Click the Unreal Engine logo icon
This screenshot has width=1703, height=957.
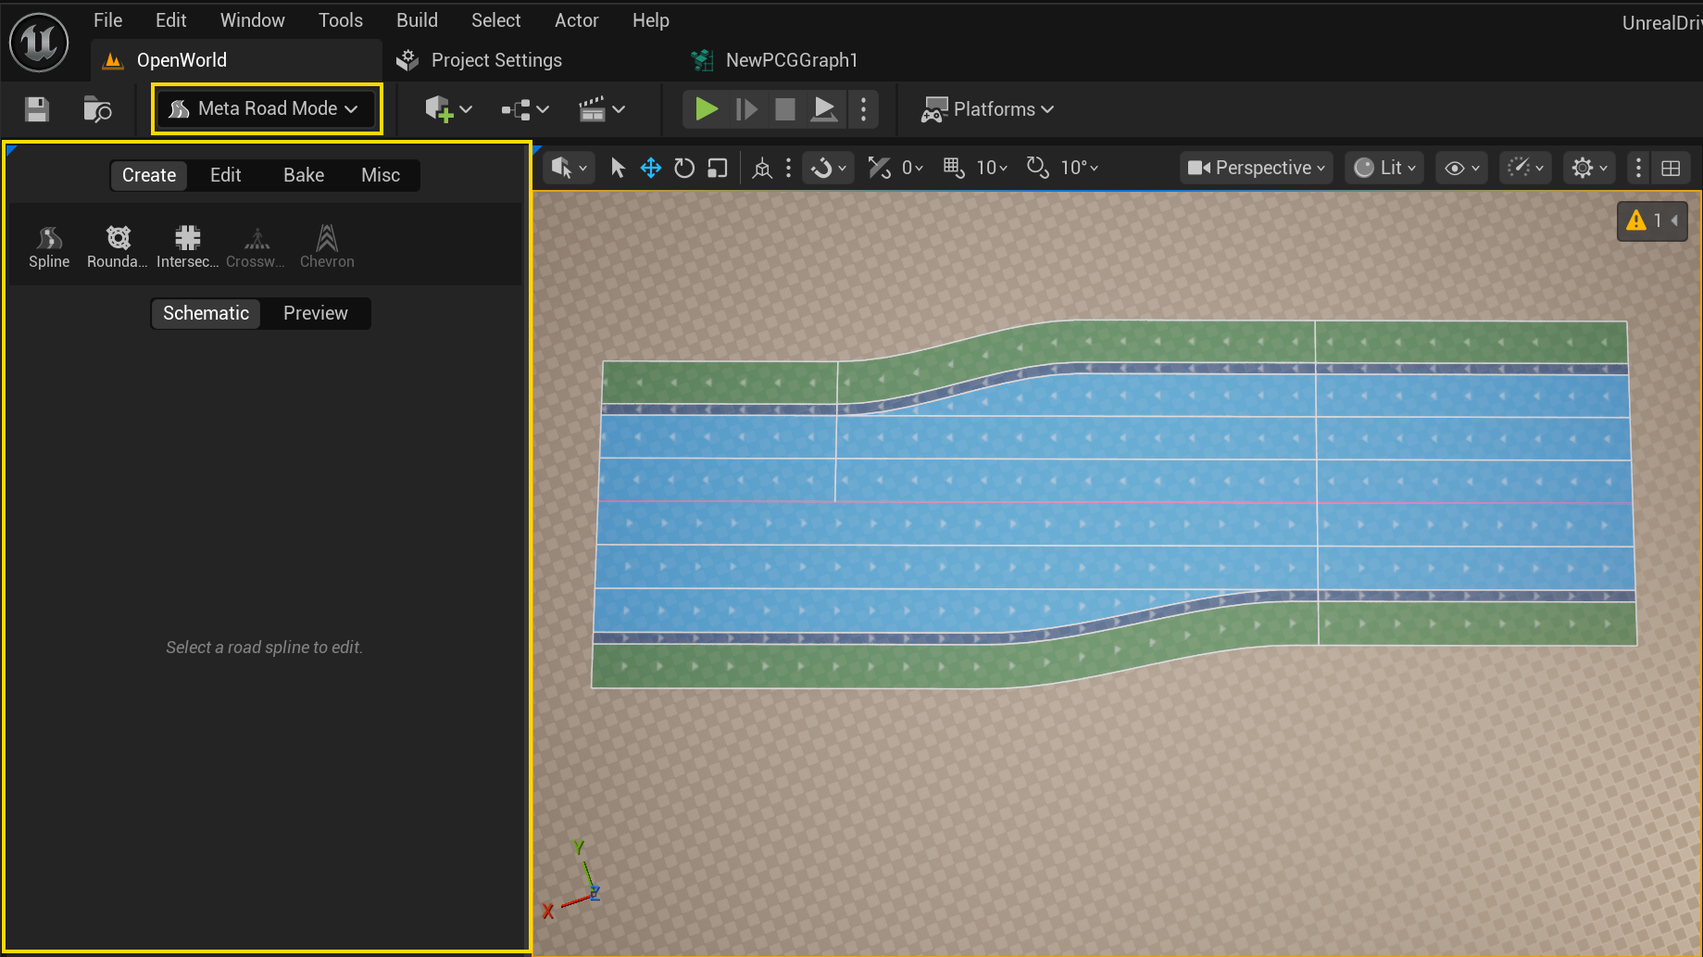click(x=39, y=42)
